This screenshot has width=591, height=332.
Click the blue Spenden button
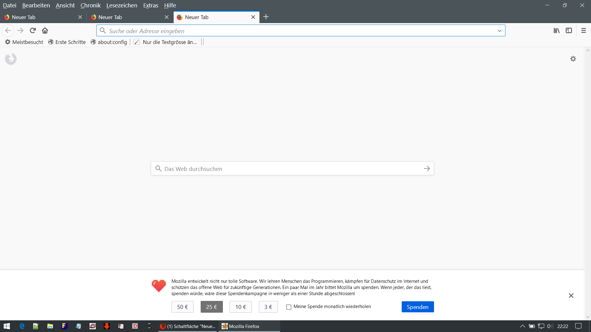[x=417, y=307]
